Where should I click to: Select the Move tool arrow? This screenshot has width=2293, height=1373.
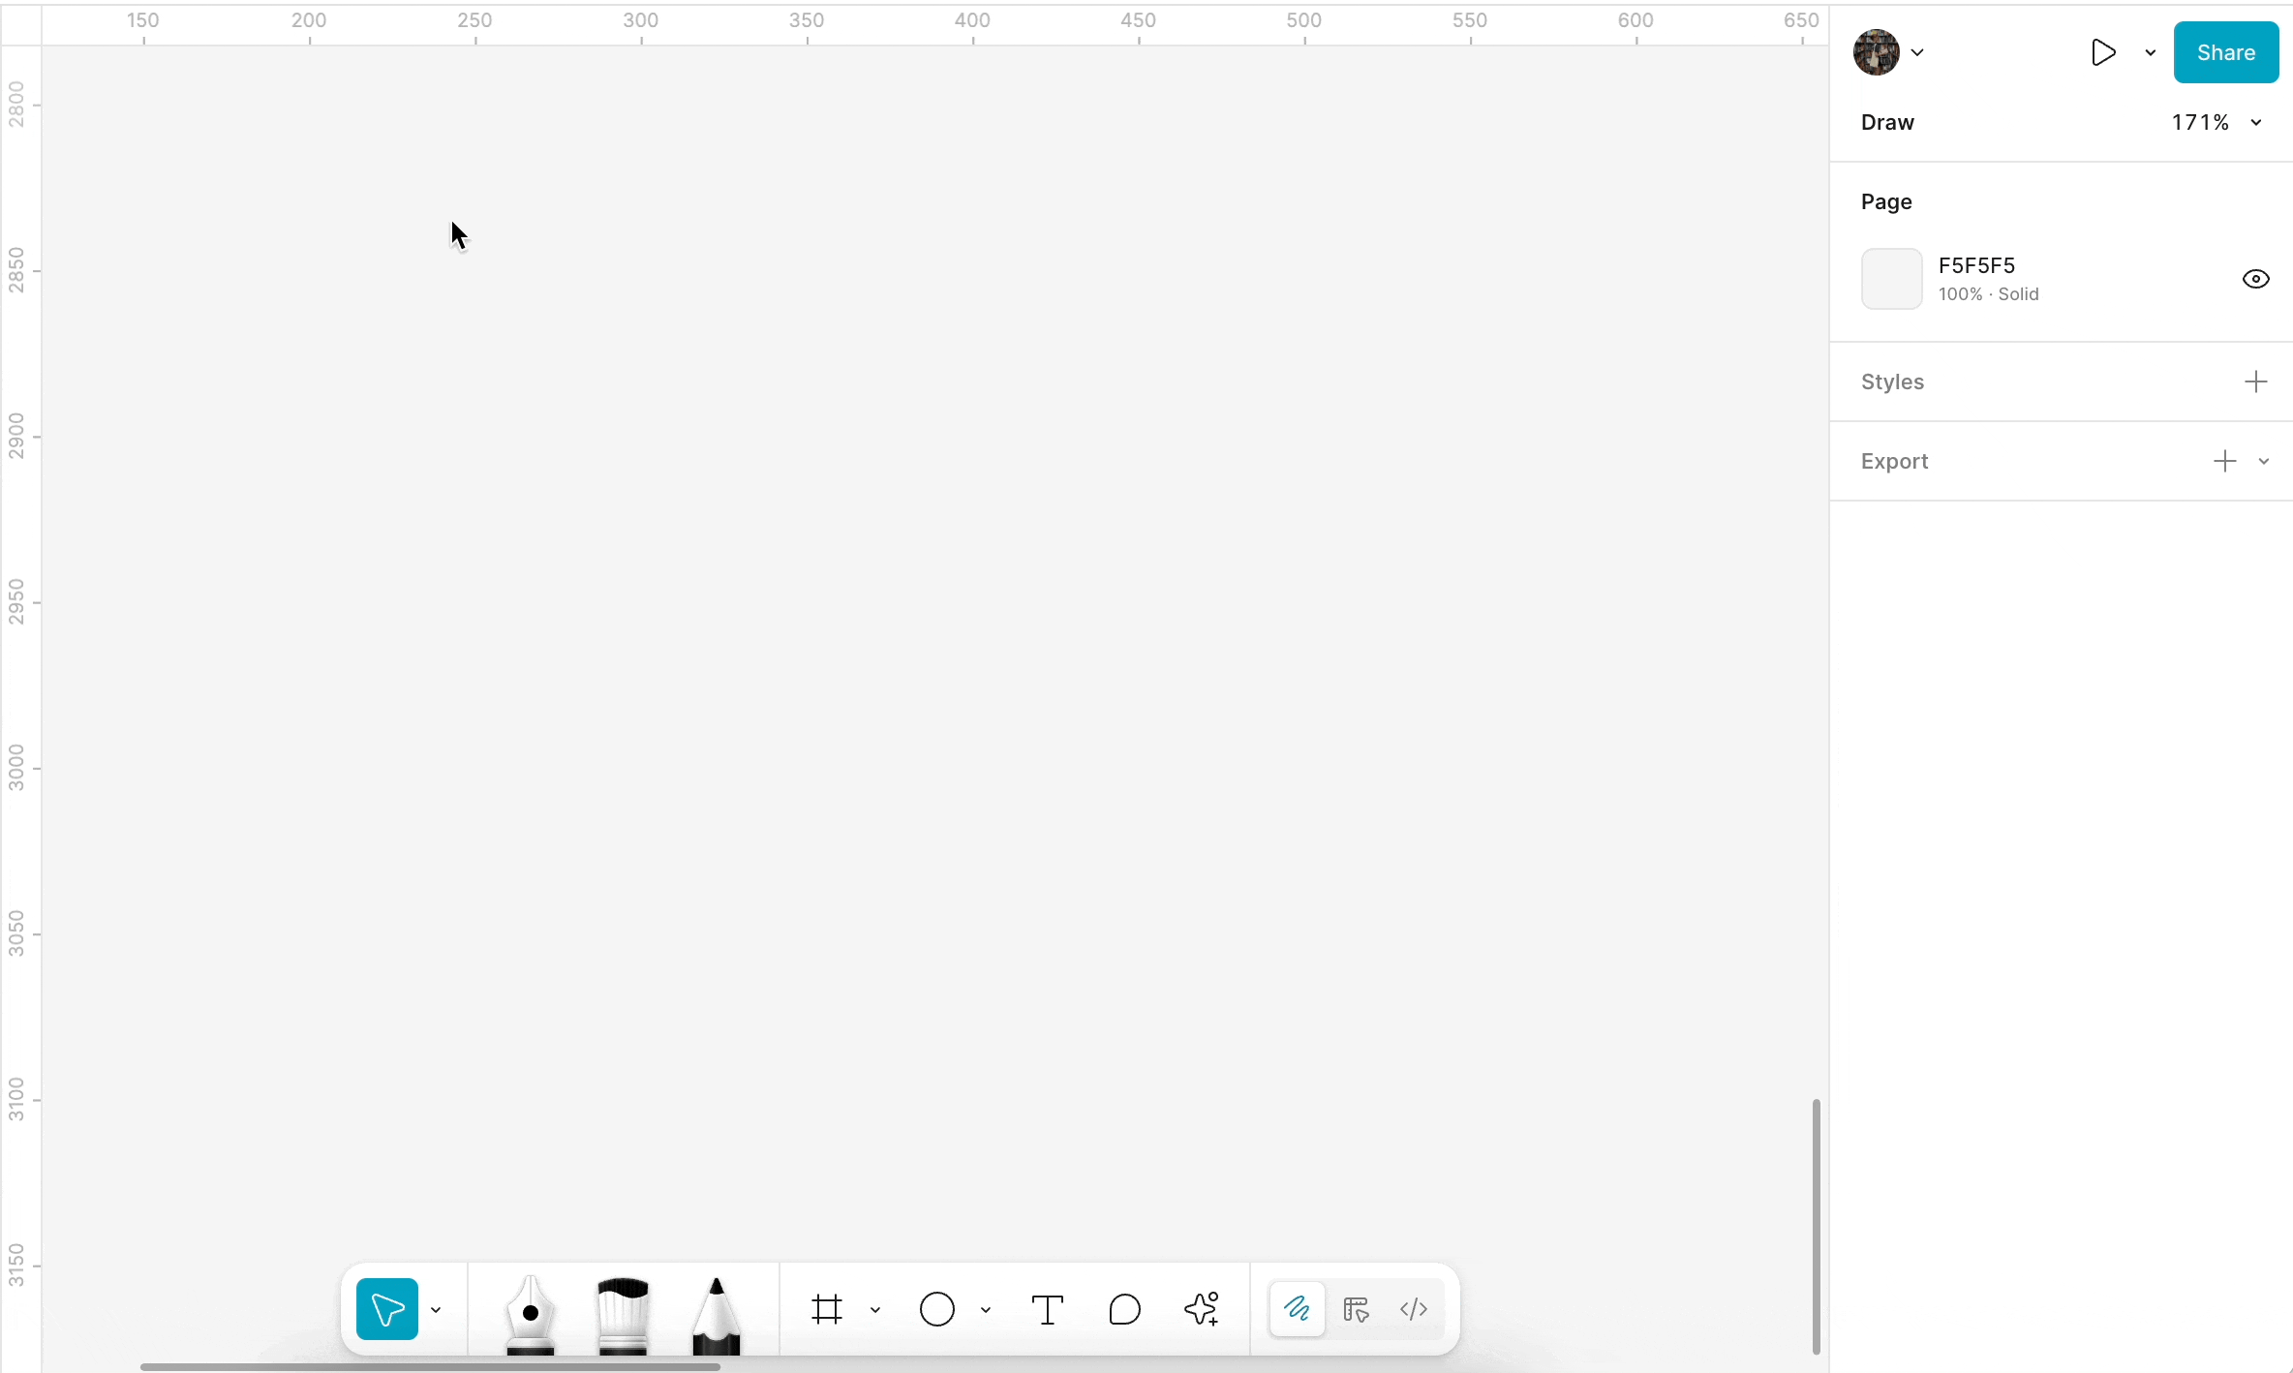pos(387,1309)
